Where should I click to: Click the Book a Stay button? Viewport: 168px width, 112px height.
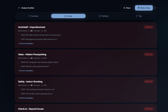(x=144, y=8)
